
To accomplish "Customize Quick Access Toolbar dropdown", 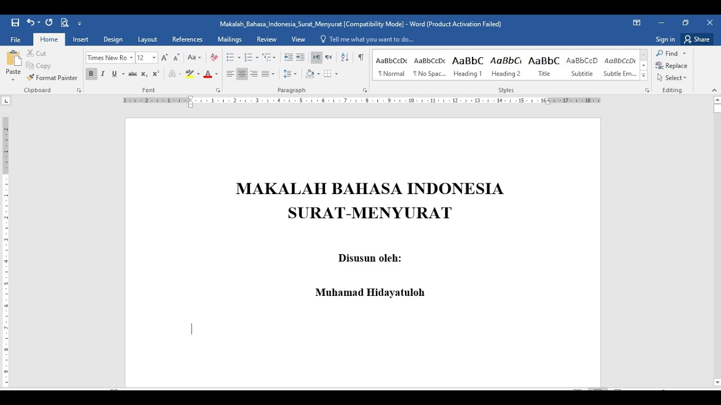I will pos(79,24).
